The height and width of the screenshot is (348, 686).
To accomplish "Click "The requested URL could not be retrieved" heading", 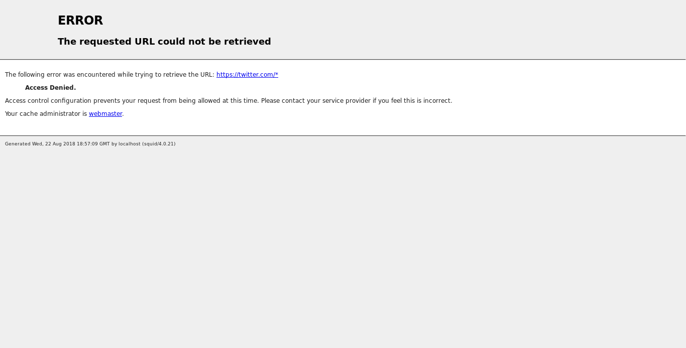I will (x=164, y=42).
